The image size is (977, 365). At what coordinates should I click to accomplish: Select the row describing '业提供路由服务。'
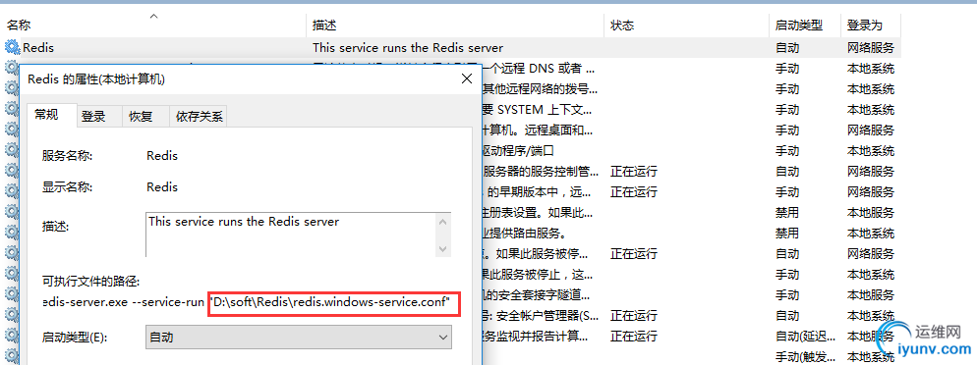524,234
